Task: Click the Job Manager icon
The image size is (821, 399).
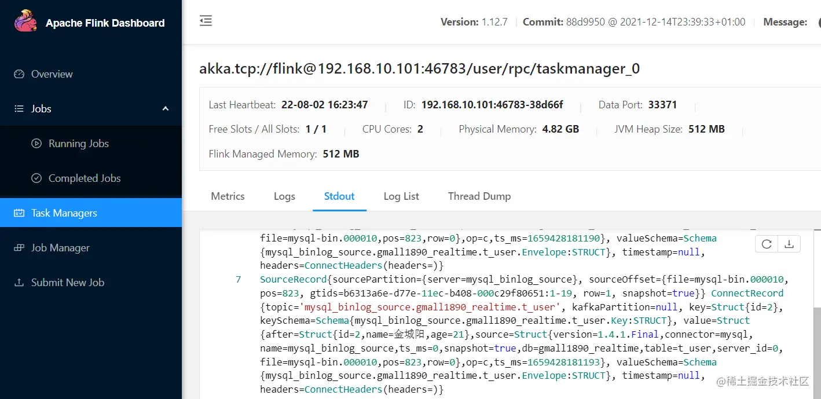Action: (x=19, y=248)
